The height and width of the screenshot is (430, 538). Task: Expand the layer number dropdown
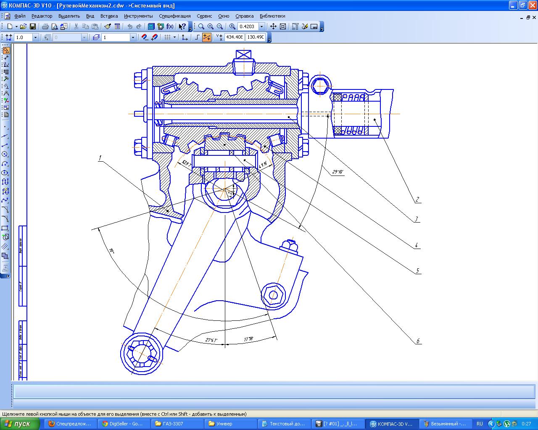pos(133,37)
